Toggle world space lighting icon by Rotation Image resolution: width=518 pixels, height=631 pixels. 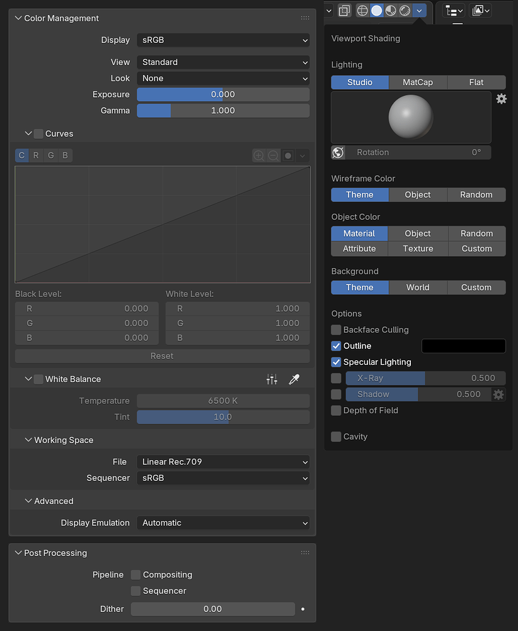(338, 153)
